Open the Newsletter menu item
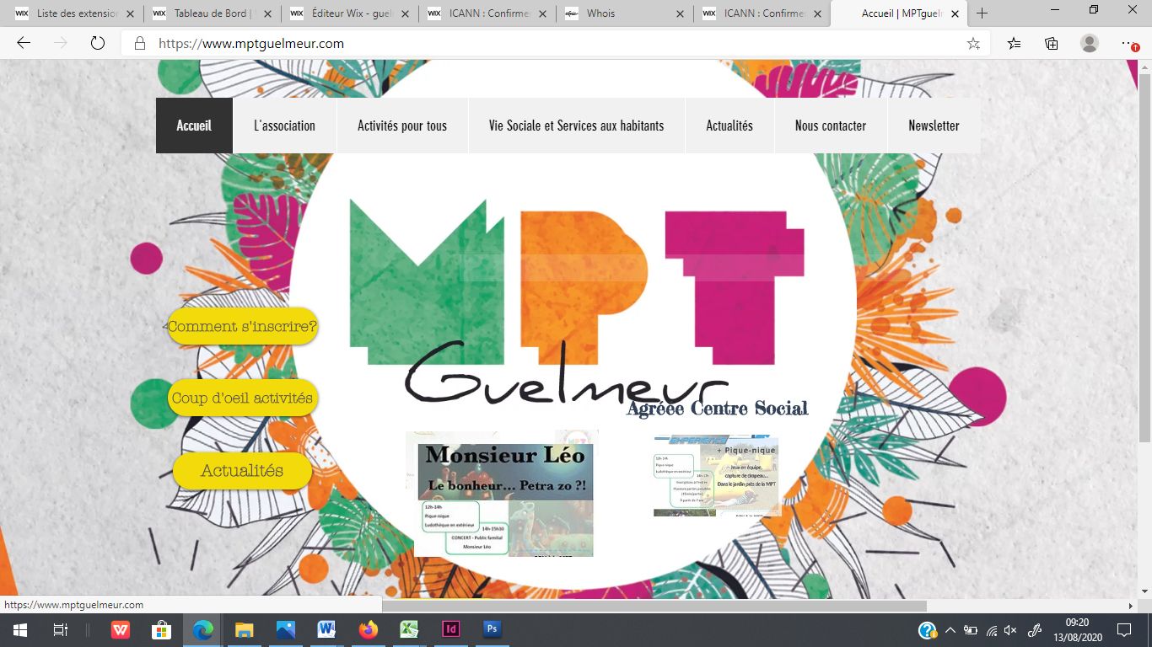 [x=934, y=126]
